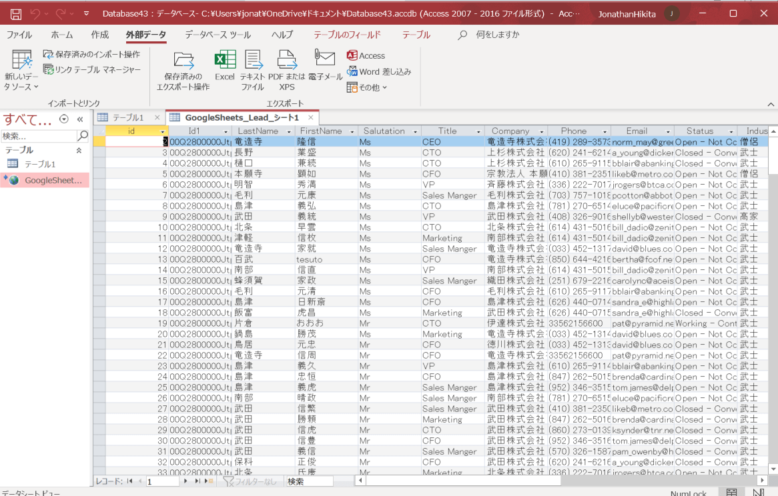
Task: Switch to テーブル1 document tab
Action: pyautogui.click(x=127, y=117)
